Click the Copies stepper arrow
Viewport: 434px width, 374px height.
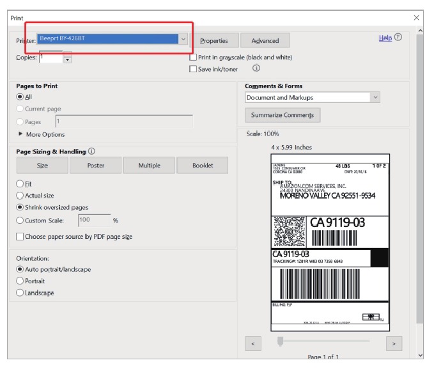[x=68, y=59]
